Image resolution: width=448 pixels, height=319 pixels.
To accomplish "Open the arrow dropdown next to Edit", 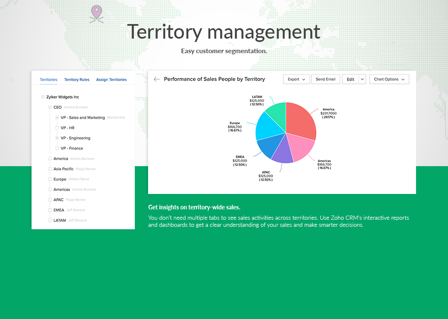I will tap(362, 79).
